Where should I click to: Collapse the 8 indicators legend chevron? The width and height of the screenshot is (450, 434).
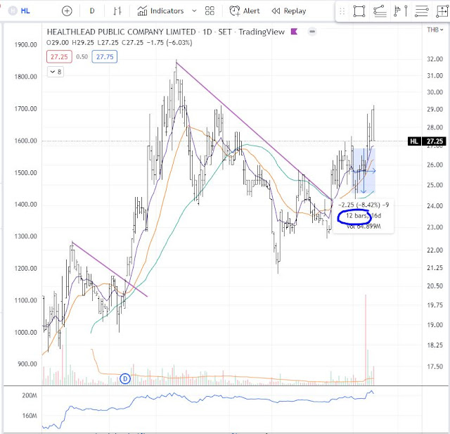(x=56, y=72)
